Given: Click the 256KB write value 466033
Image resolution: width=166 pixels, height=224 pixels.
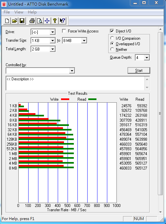Looking at the screenshot, I should (125, 144).
